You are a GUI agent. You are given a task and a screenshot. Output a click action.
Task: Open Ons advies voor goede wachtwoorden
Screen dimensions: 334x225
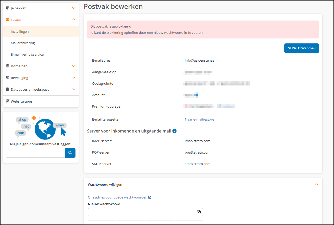coord(117,197)
